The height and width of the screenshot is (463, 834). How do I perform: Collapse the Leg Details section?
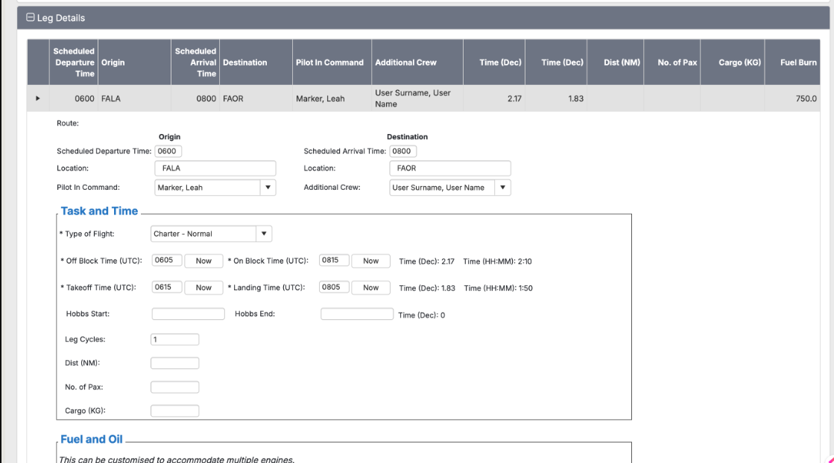(x=31, y=18)
